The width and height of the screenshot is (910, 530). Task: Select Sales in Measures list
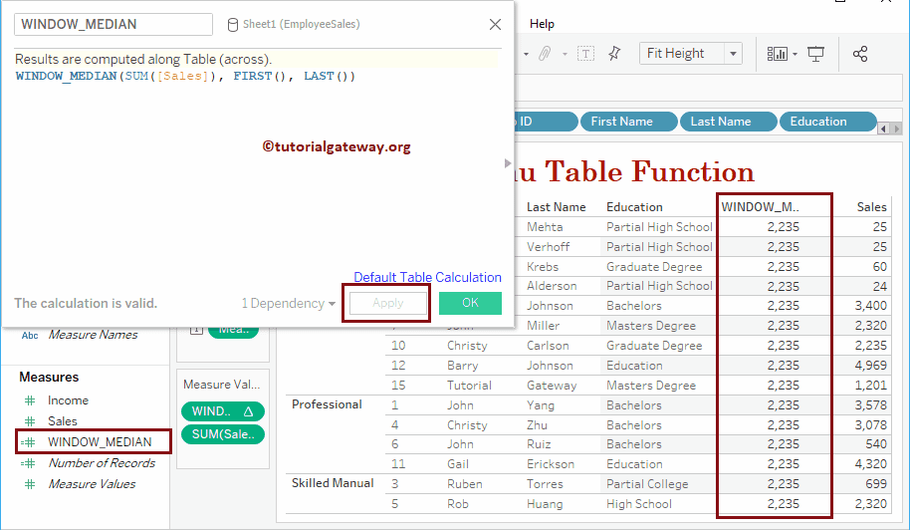click(62, 421)
